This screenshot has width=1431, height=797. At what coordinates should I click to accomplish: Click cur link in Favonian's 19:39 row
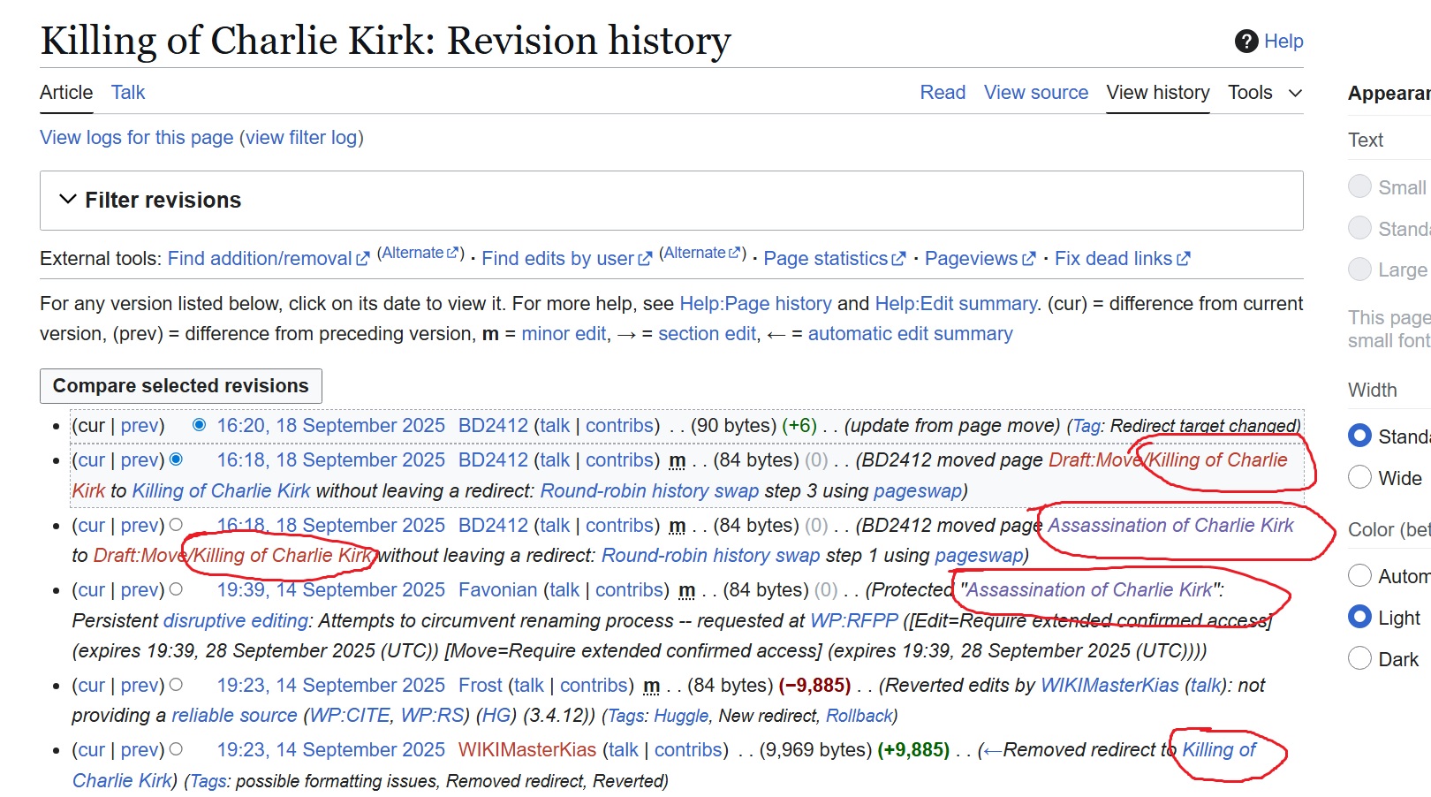pos(91,590)
